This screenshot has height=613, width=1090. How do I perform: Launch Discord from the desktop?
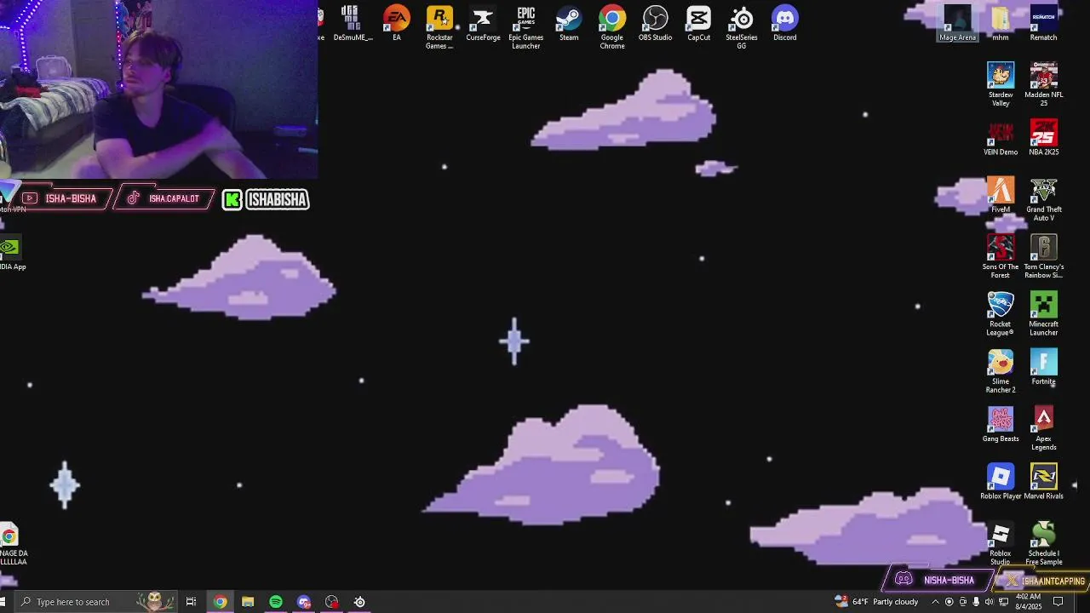tap(785, 24)
